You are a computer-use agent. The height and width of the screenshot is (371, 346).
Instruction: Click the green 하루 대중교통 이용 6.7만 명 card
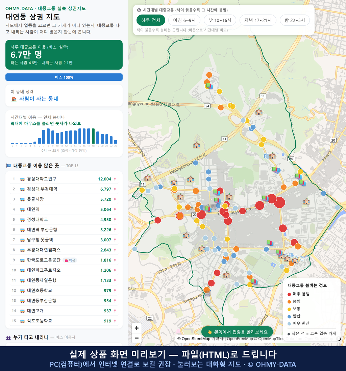pyautogui.click(x=64, y=55)
